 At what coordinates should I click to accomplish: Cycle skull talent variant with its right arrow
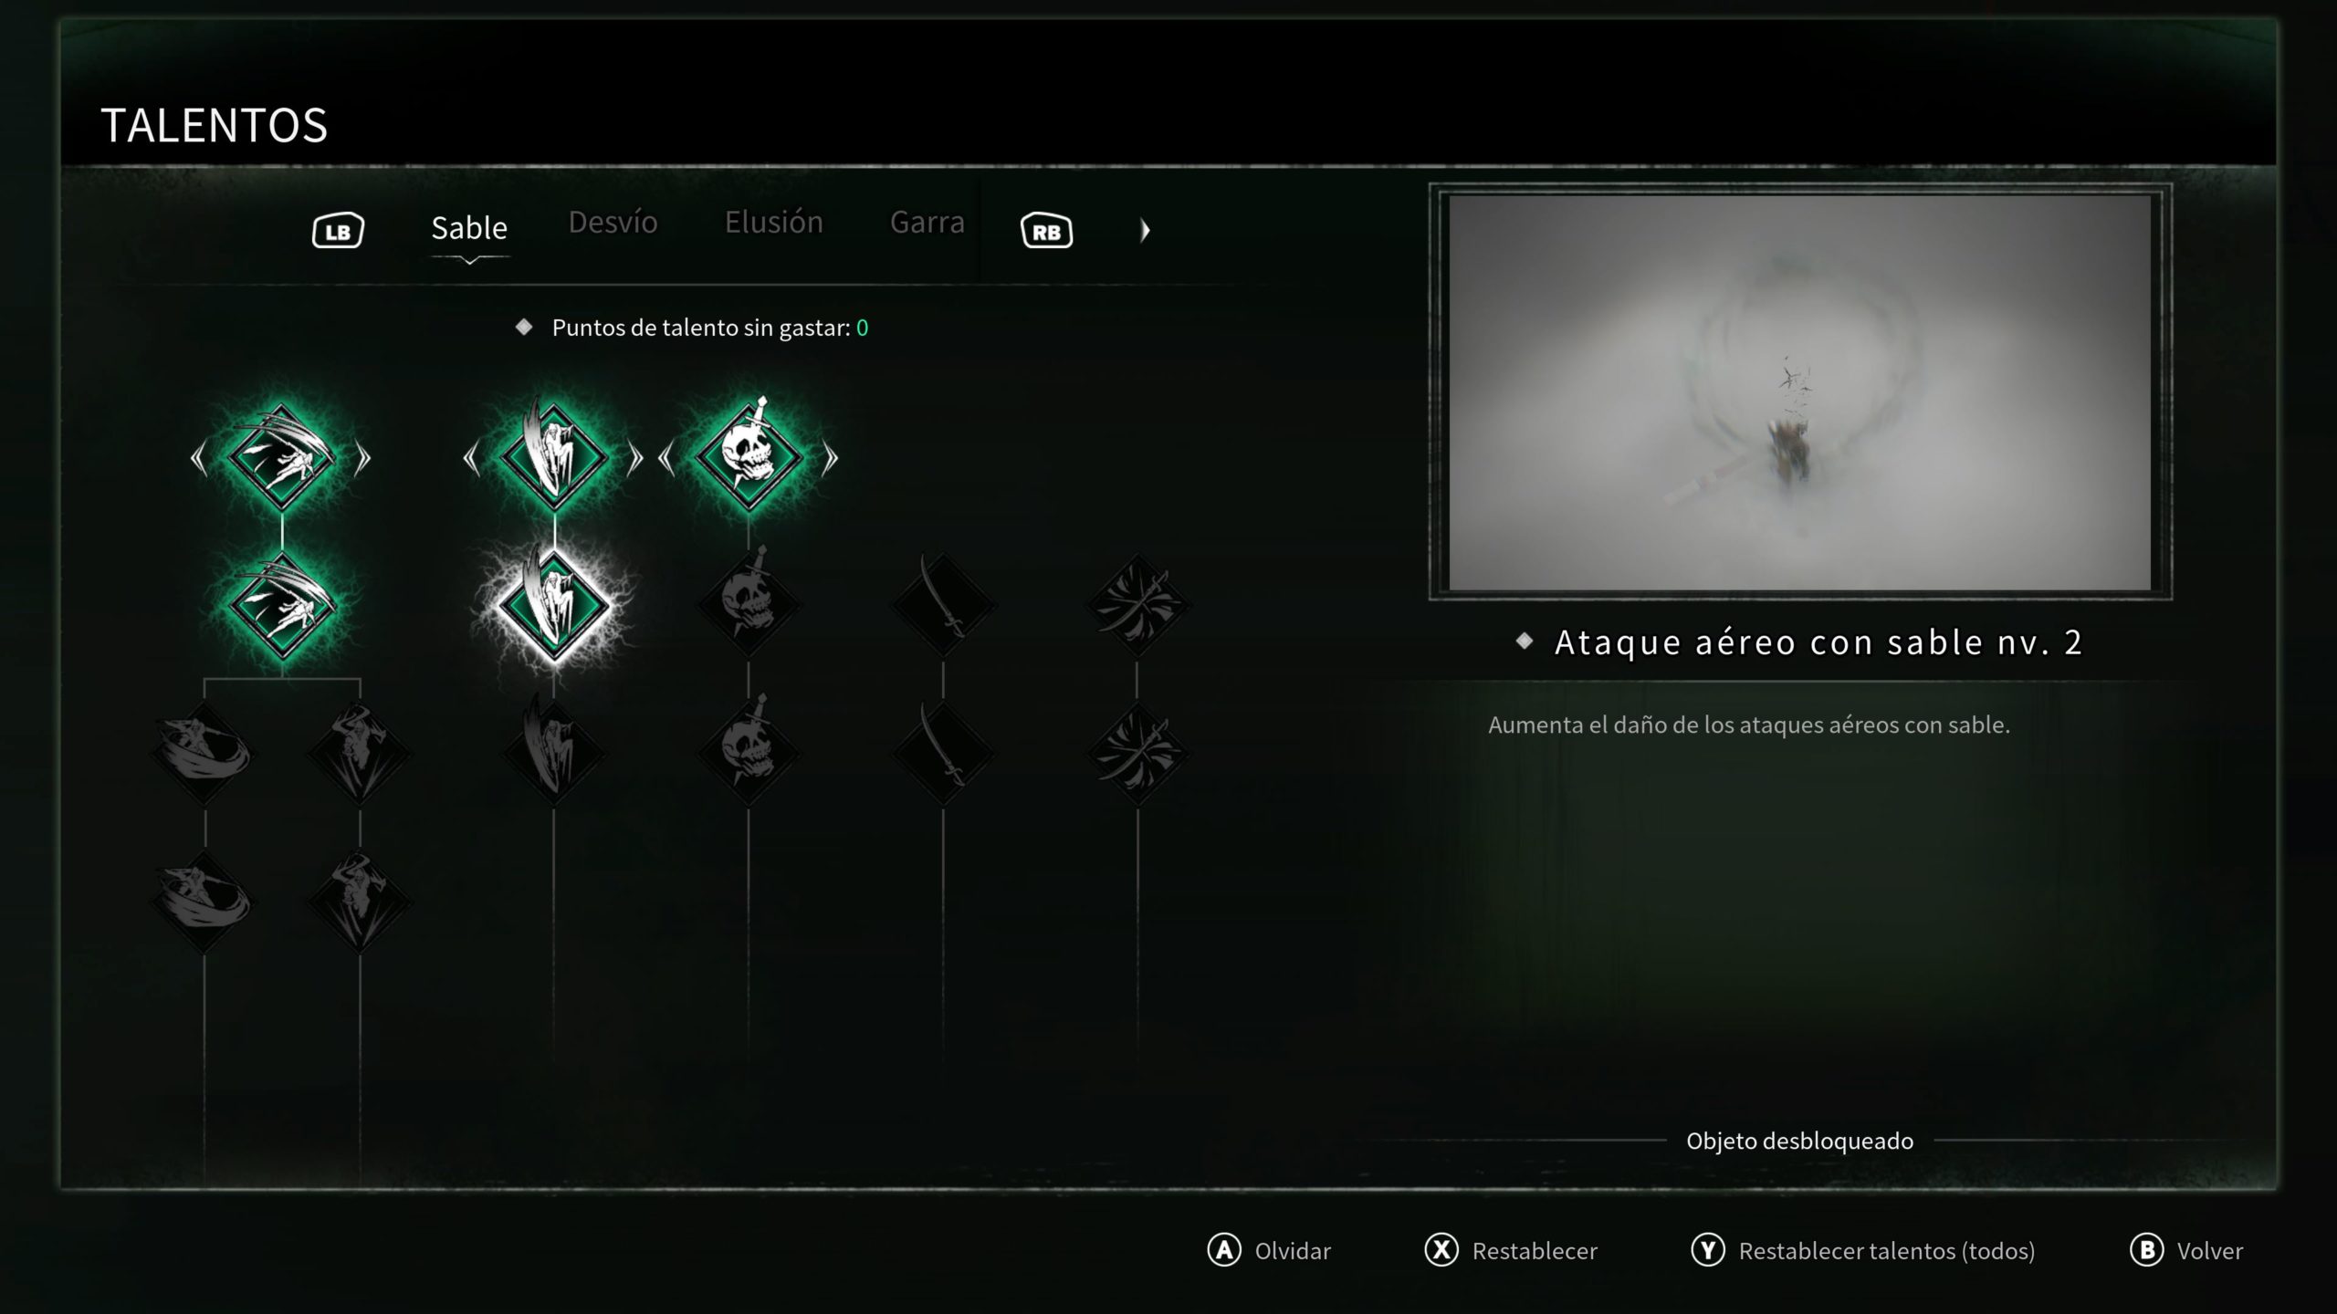(829, 458)
